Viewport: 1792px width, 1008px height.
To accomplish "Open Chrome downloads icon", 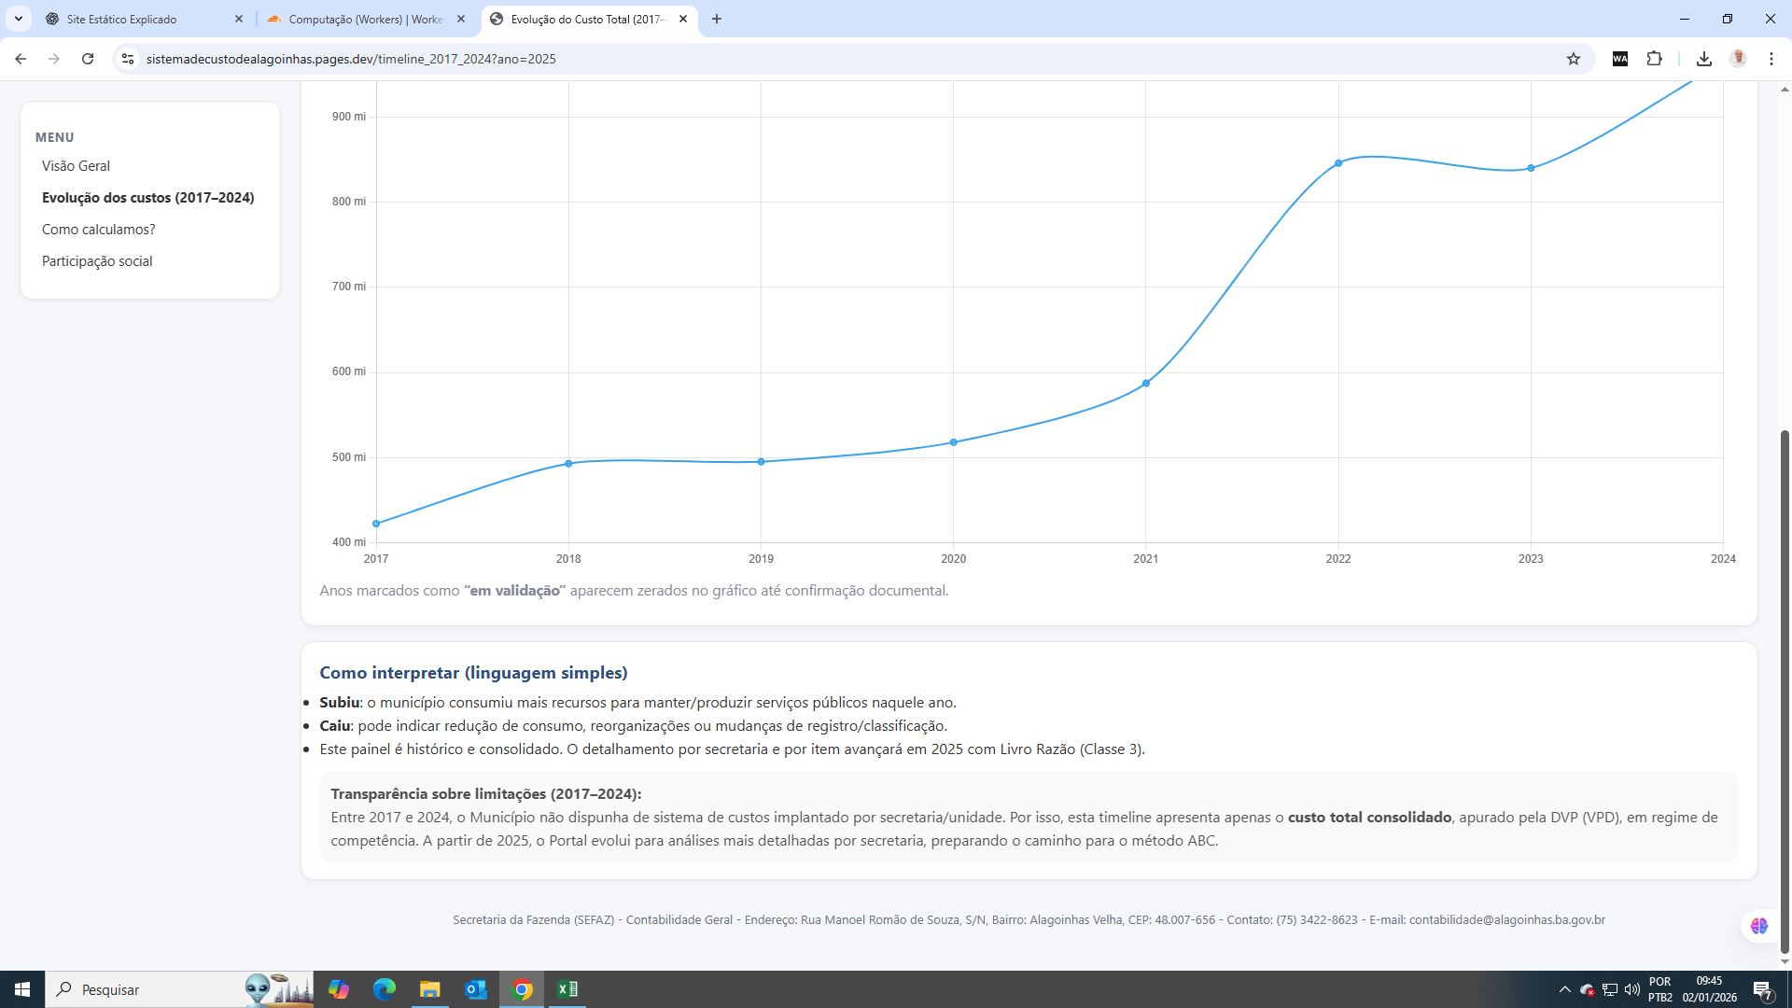I will tap(1703, 59).
